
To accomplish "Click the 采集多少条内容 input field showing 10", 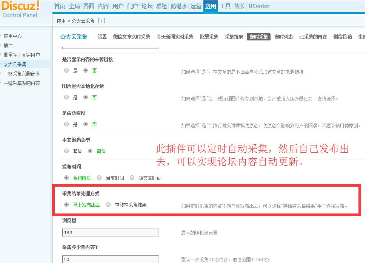I will (111, 259).
